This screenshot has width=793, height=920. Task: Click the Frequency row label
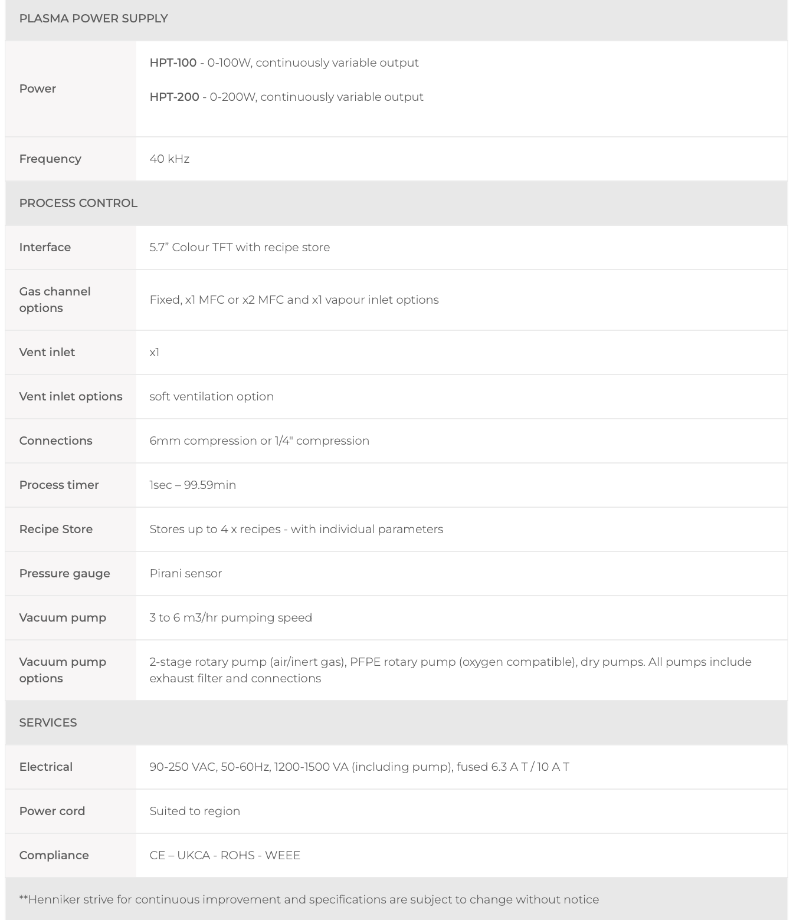pos(50,159)
